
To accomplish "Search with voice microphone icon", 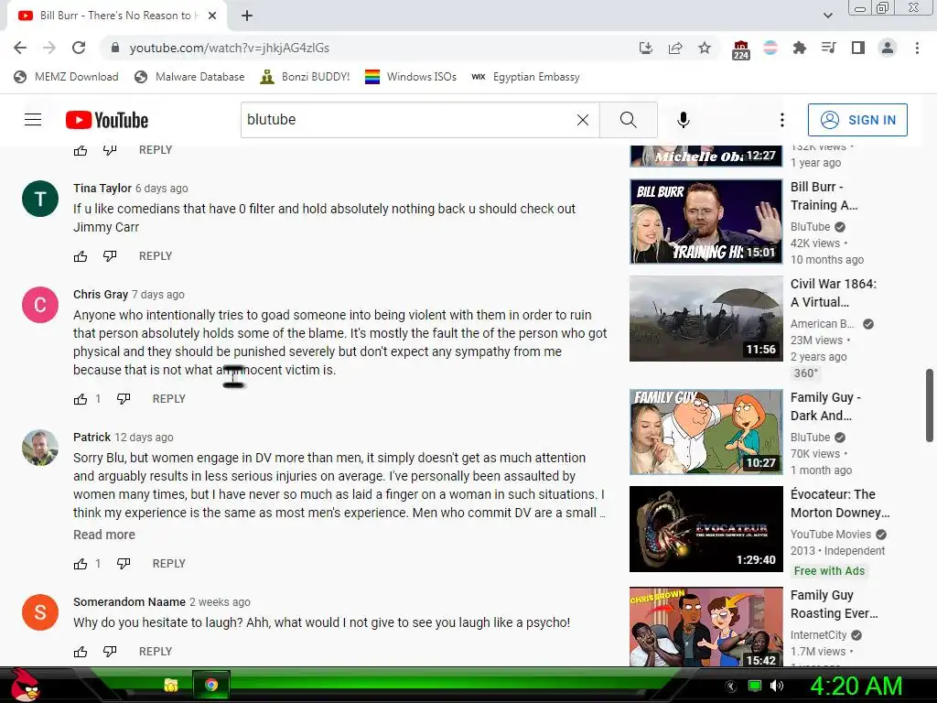I will click(x=683, y=120).
